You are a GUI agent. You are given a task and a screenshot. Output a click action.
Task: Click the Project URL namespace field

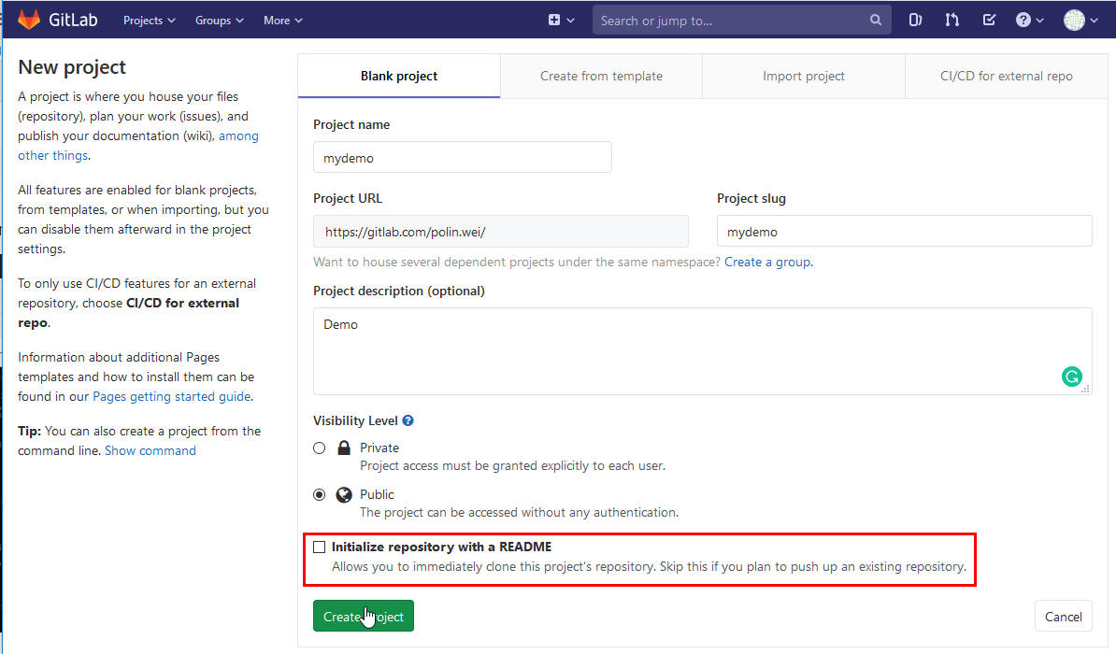pyautogui.click(x=501, y=232)
